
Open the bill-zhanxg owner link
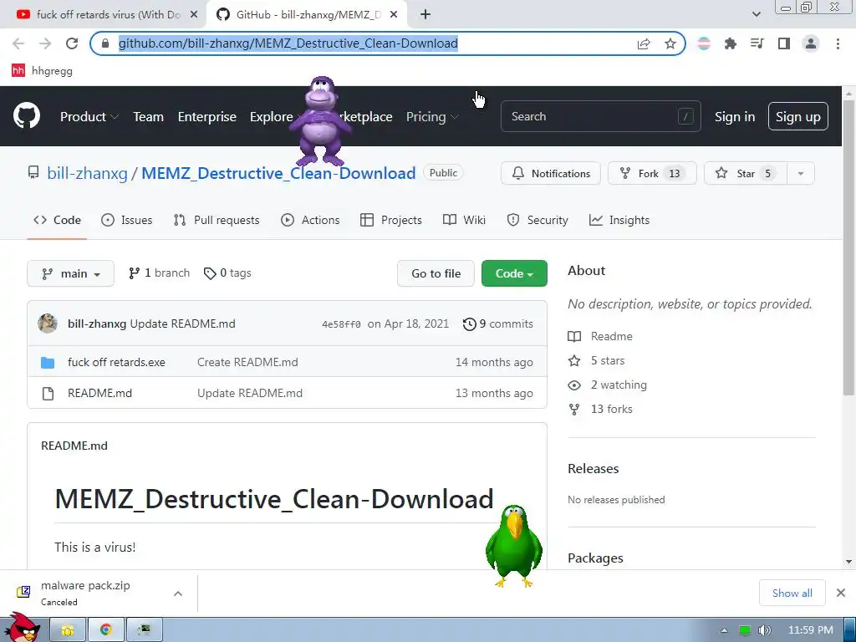(x=87, y=173)
